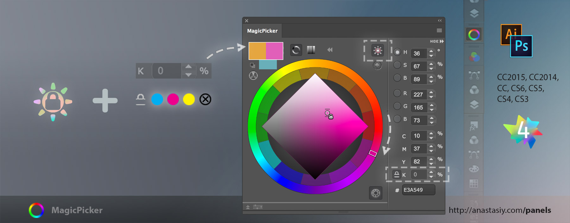Screen dimensions: 570x223
Task: Click the small swap colors squares icon
Action: tap(252, 65)
